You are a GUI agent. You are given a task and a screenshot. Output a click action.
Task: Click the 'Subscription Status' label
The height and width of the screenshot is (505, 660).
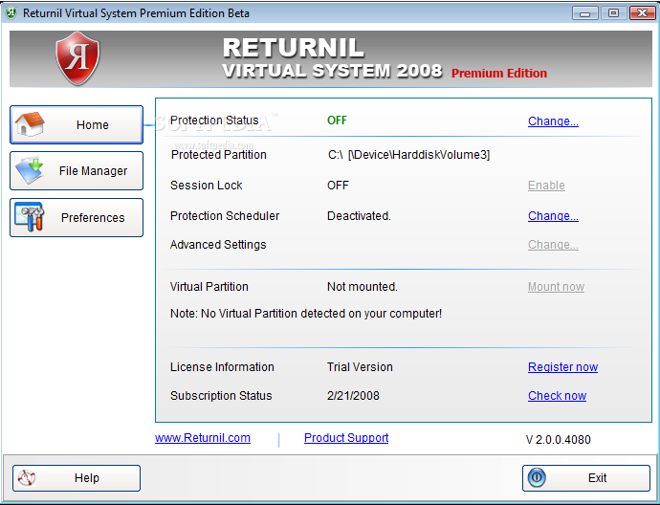(x=221, y=396)
